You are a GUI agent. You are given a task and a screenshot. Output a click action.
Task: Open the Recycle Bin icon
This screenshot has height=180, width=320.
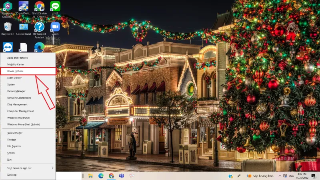[8, 27]
